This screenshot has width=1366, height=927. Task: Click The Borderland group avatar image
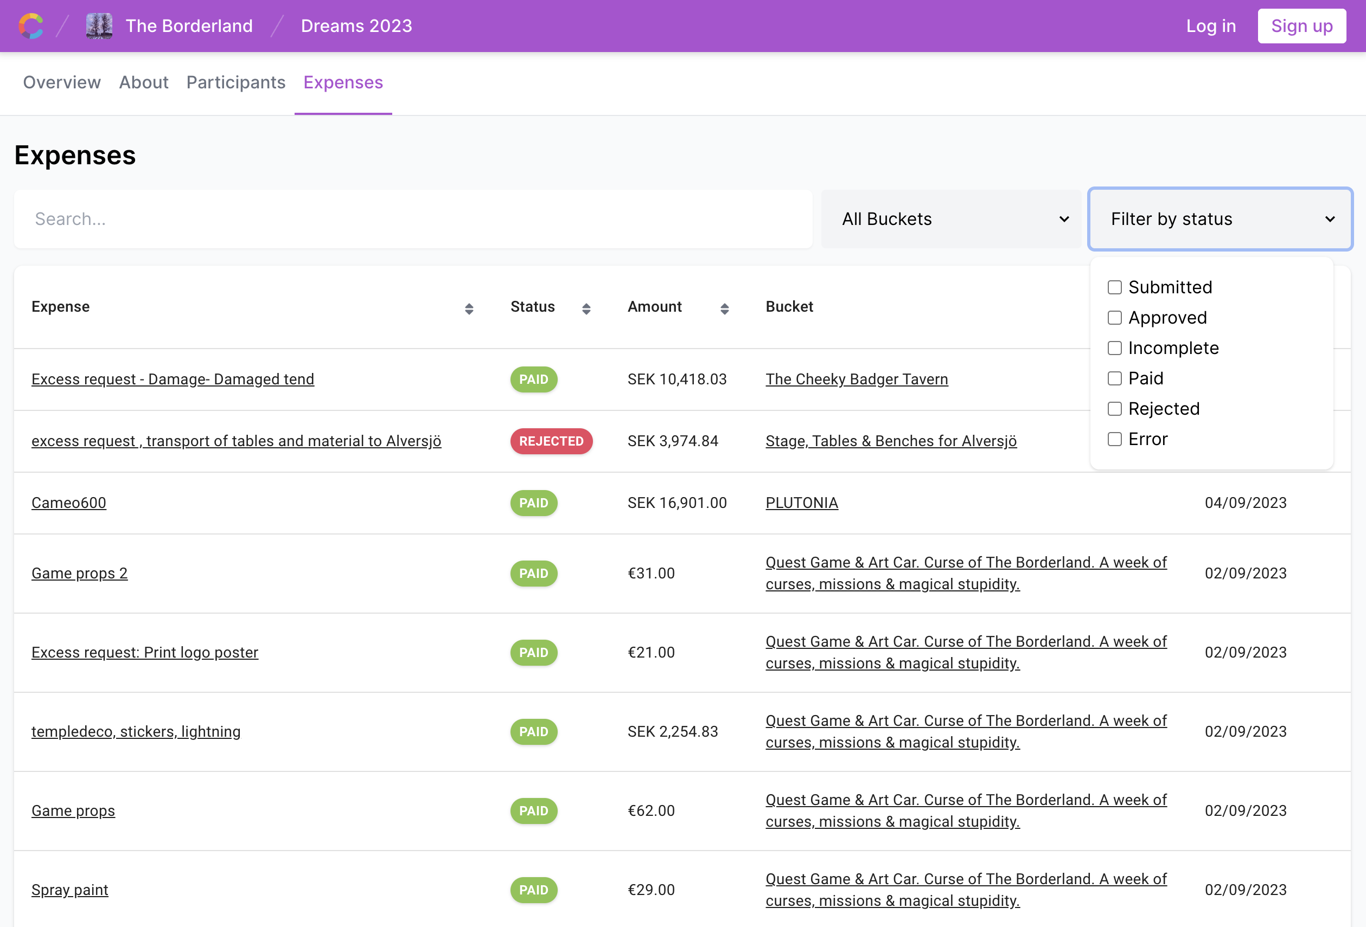[x=99, y=26]
